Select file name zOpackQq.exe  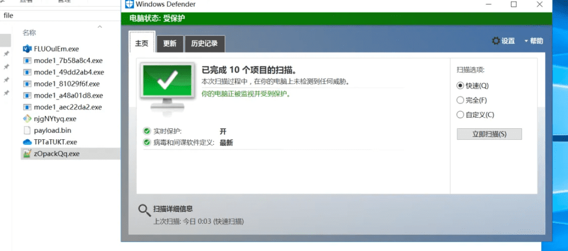click(x=57, y=154)
